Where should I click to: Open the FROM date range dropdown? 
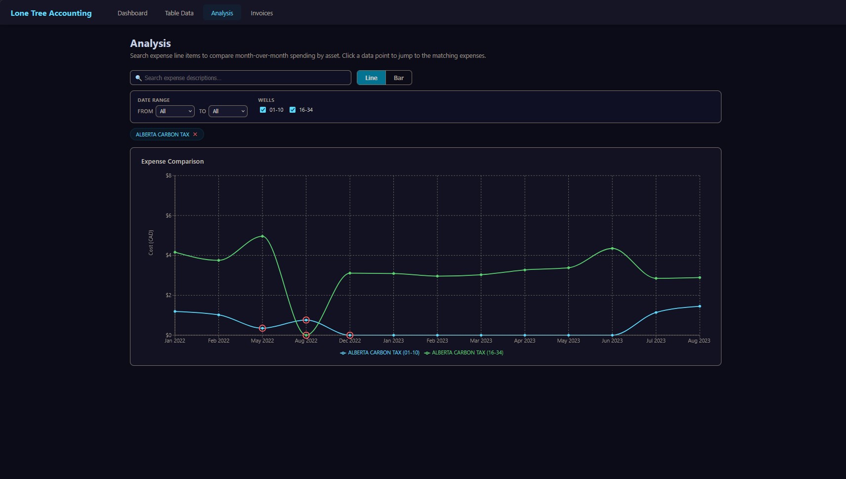(x=175, y=111)
